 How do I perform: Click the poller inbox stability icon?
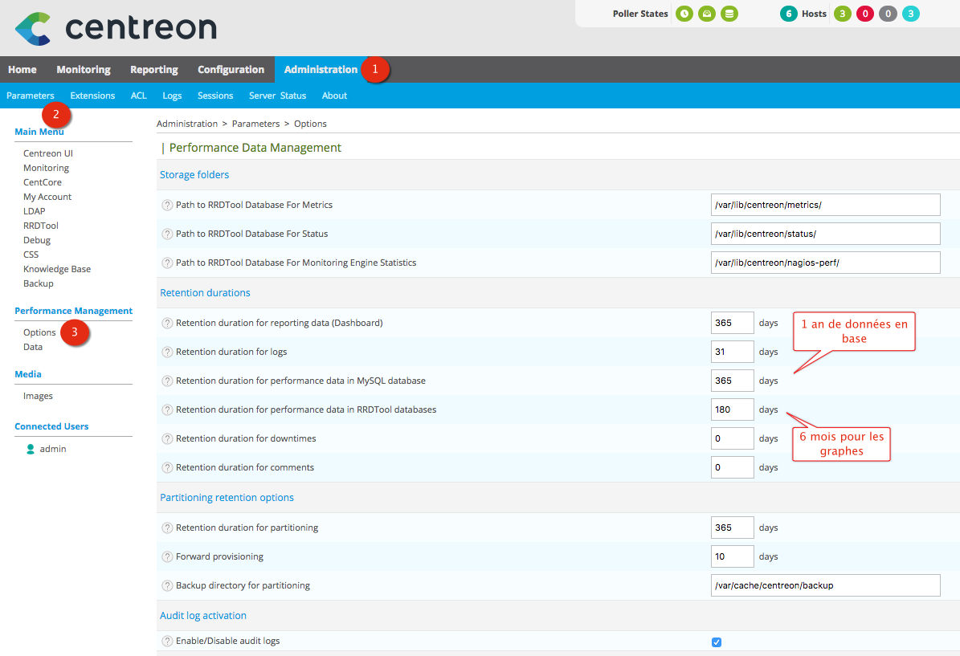(706, 14)
